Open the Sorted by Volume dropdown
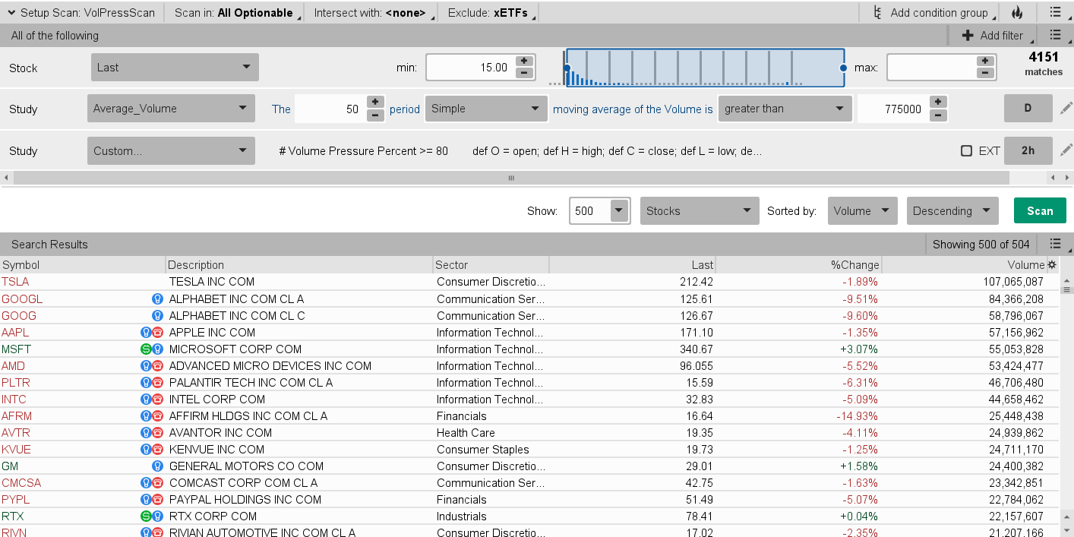The image size is (1074, 537). click(x=863, y=211)
